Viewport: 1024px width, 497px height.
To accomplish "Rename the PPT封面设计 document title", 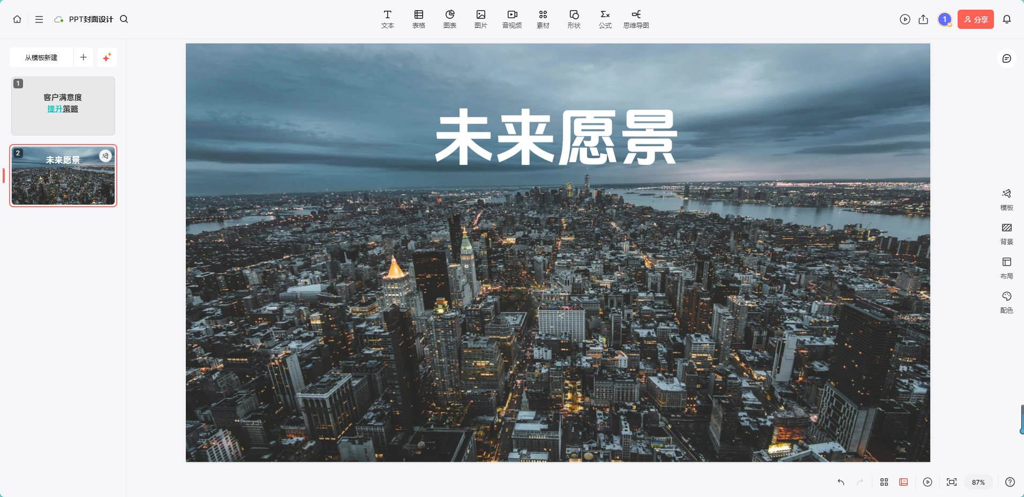I will [x=91, y=19].
